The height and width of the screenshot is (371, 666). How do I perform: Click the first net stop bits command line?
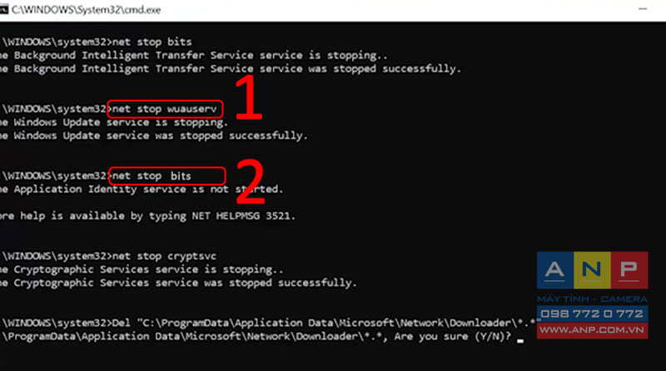pos(97,42)
